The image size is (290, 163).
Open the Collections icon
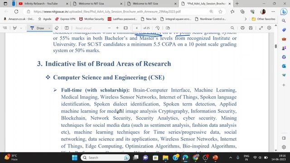[242, 11]
